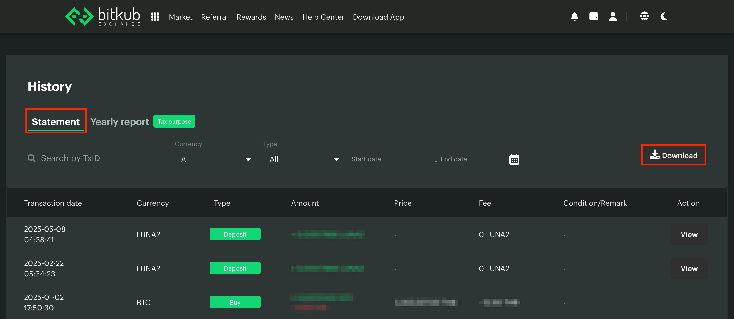
Task: Open the date range calendar icon
Action: (x=514, y=159)
